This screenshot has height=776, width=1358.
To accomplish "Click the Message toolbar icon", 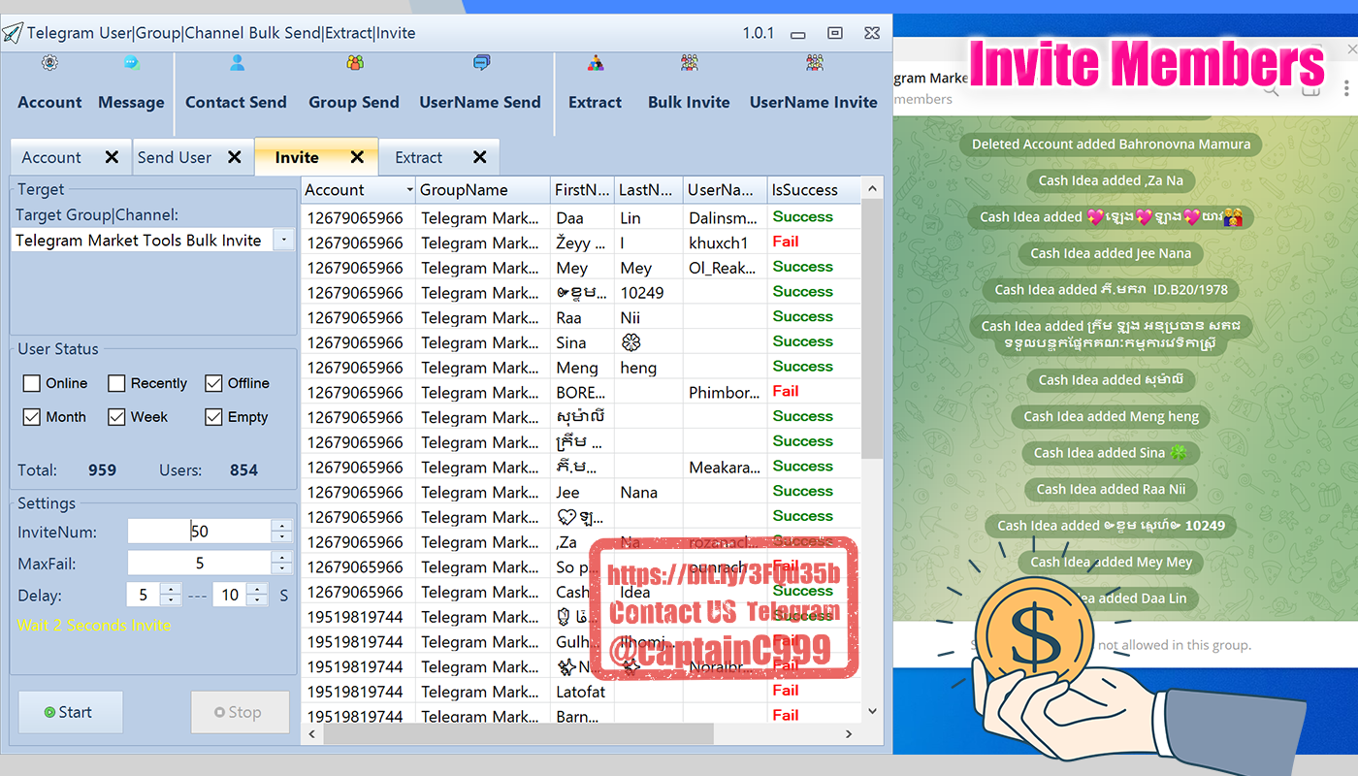I will tap(131, 83).
